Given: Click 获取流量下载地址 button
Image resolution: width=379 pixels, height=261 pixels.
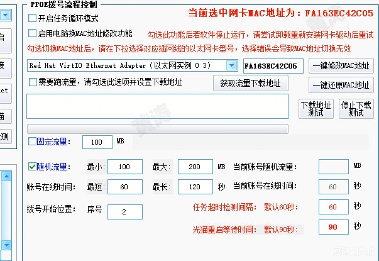Looking at the screenshot, I should point(251,83).
